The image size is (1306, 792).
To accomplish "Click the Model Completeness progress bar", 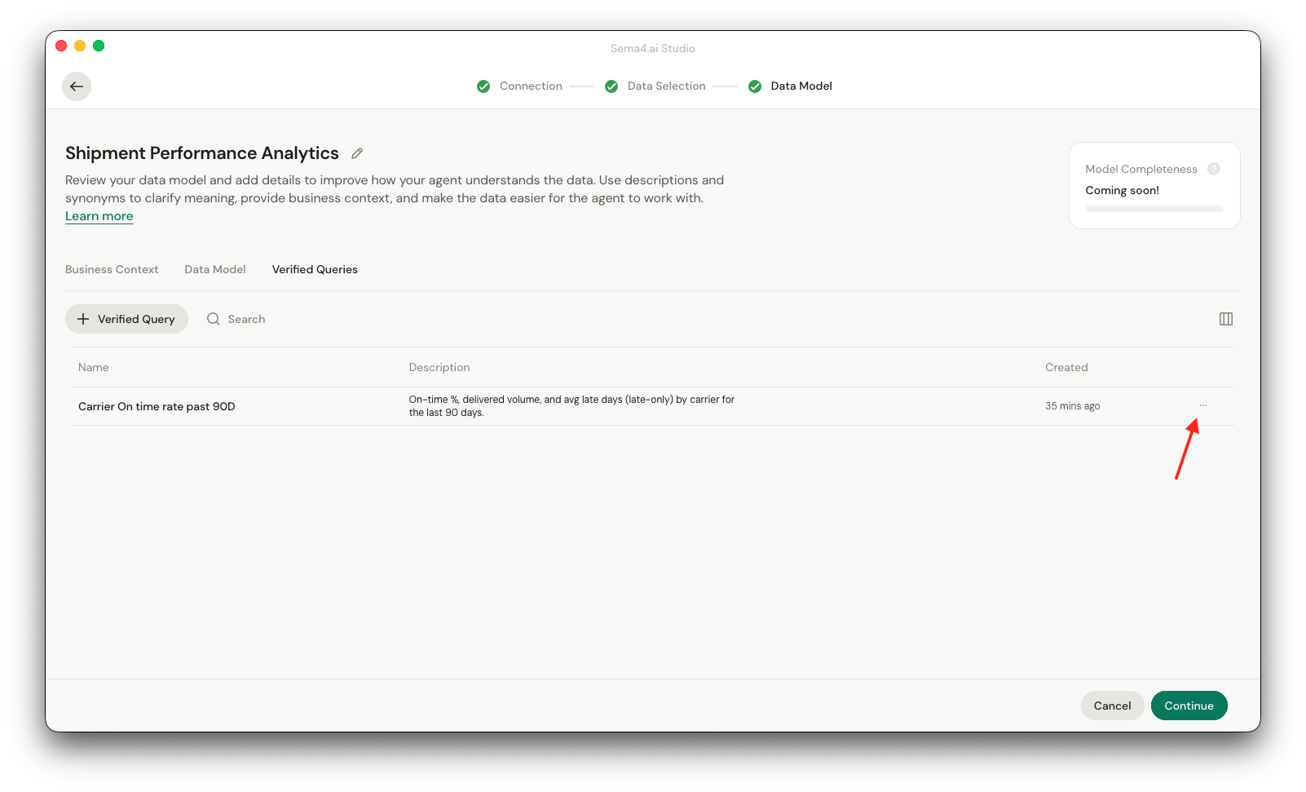I will coord(1154,208).
